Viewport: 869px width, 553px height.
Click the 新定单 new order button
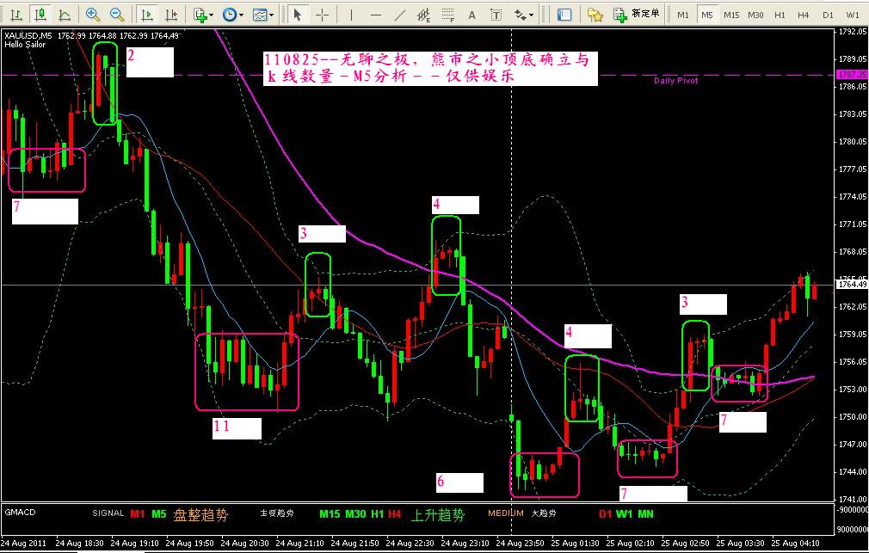[x=637, y=15]
